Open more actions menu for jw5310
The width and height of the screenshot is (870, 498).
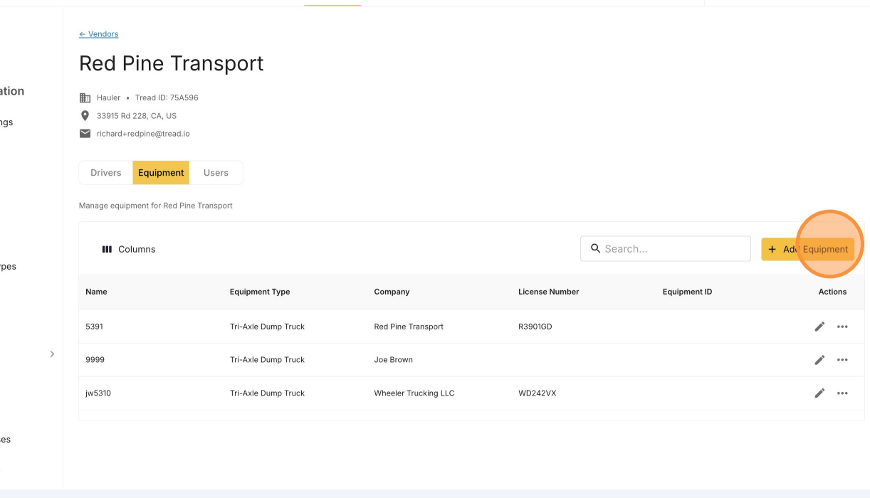click(842, 393)
